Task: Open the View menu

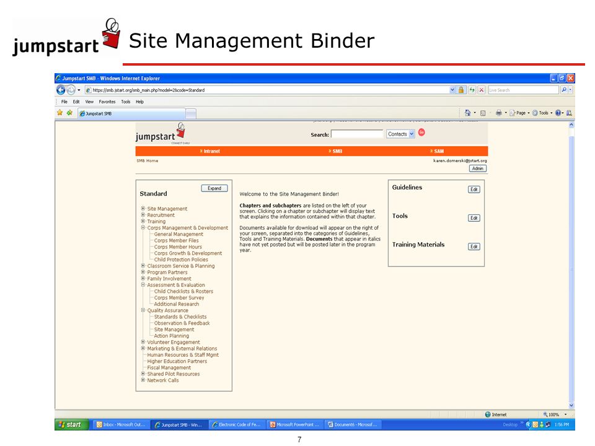Action: [x=89, y=102]
